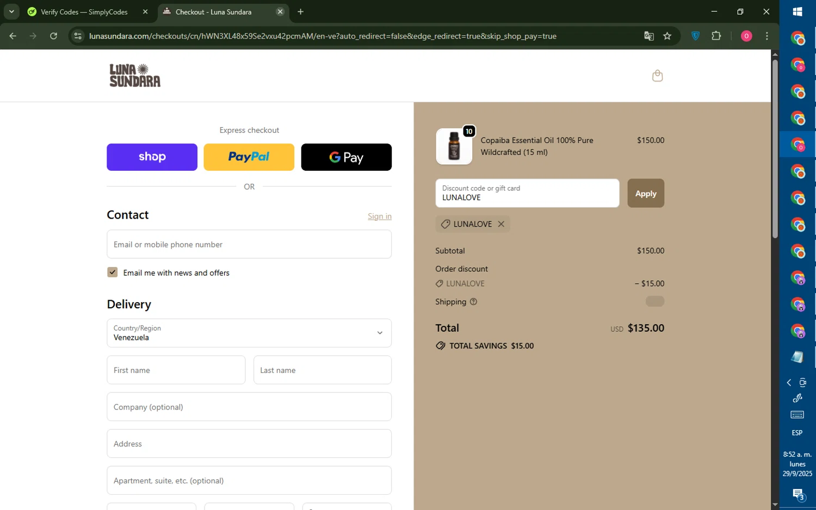Image resolution: width=816 pixels, height=510 pixels.
Task: Reload the checkout page
Action: coord(53,36)
